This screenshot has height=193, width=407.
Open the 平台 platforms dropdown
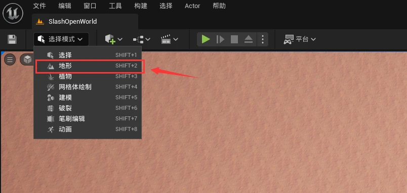pos(300,39)
